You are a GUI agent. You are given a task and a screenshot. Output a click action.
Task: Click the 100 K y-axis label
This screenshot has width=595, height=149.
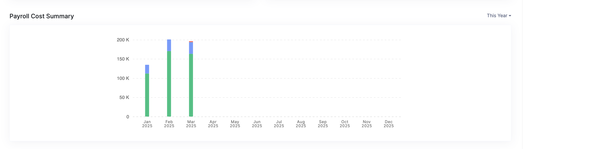[x=123, y=78]
